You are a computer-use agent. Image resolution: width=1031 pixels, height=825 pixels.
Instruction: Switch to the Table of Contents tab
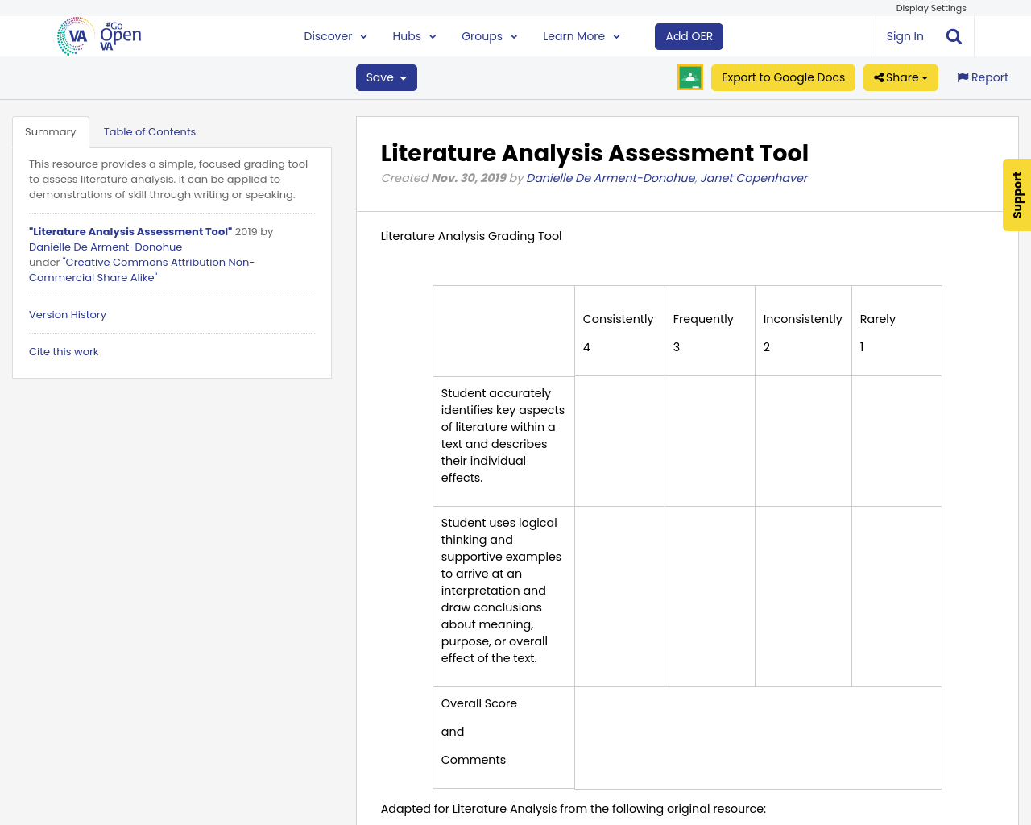[x=148, y=131]
